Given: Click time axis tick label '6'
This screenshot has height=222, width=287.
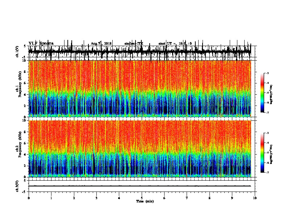Looking at the screenshot, I should click(x=165, y=198).
